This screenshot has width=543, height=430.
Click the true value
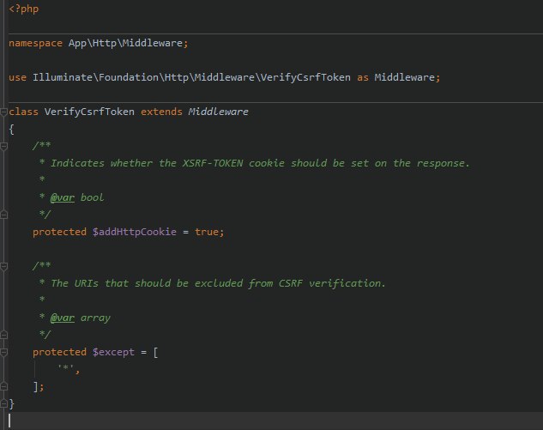pos(207,232)
